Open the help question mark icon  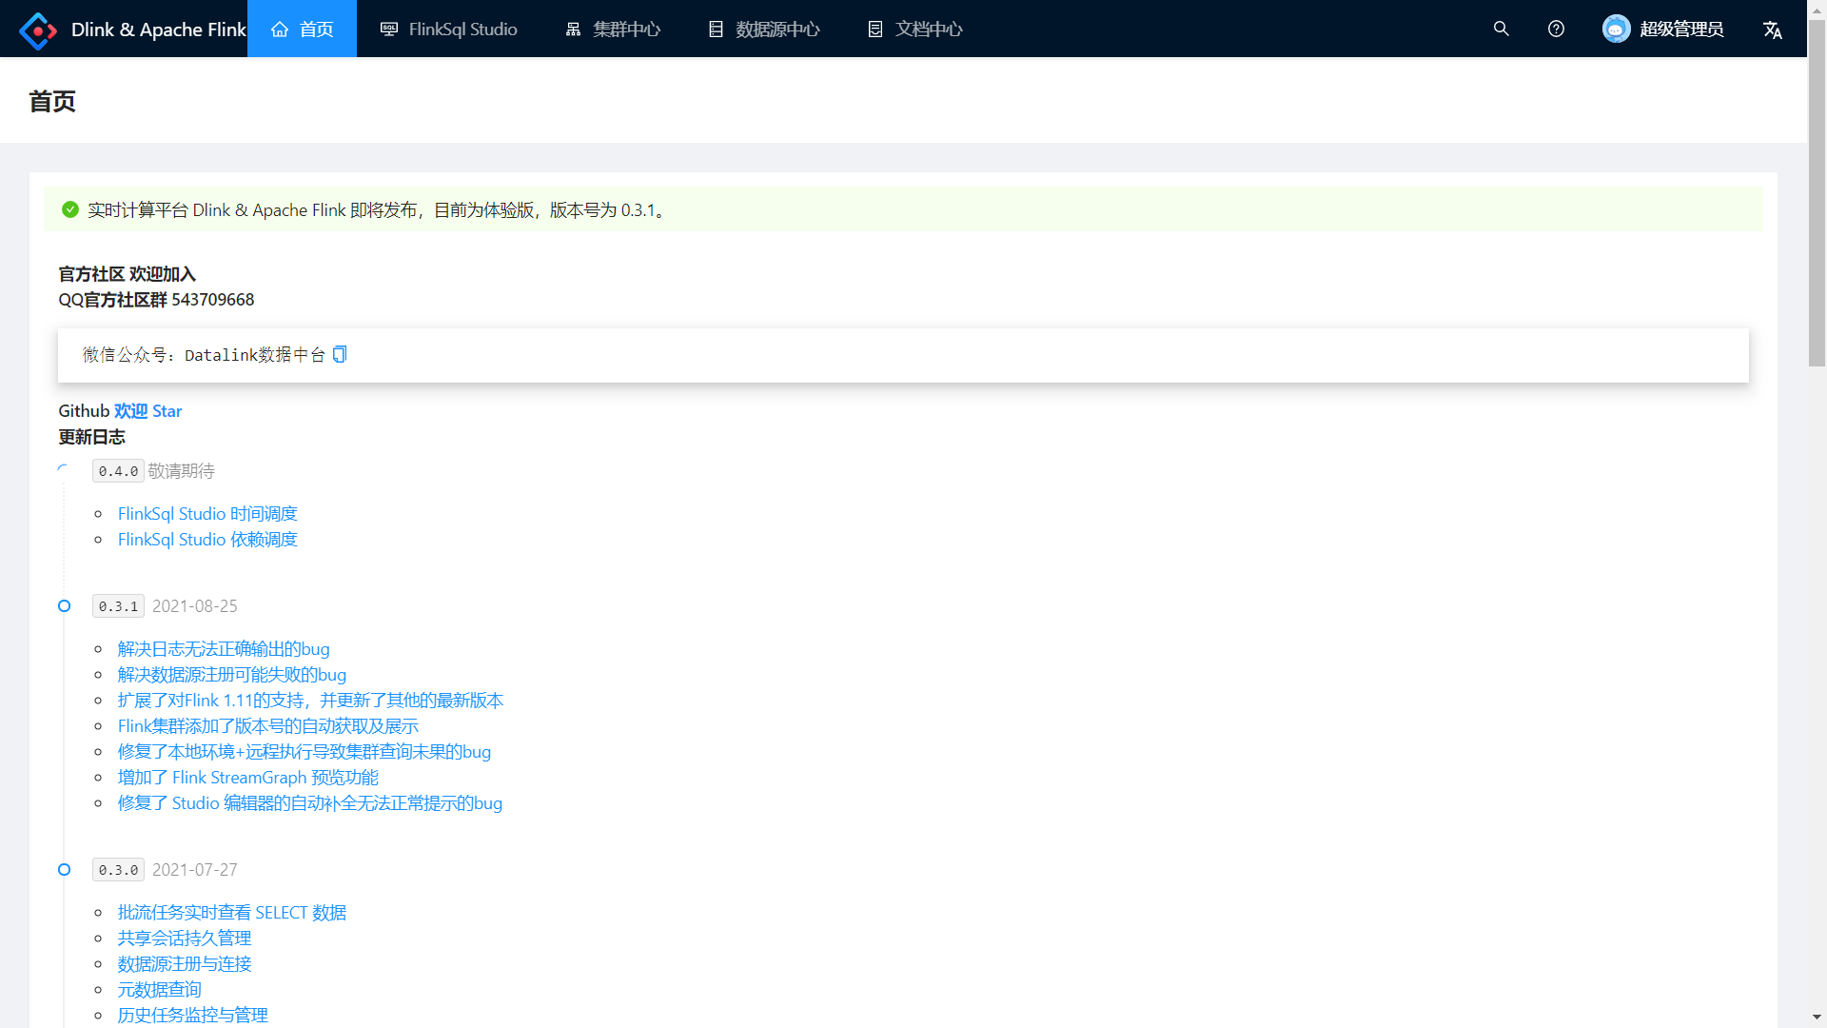pos(1556,29)
